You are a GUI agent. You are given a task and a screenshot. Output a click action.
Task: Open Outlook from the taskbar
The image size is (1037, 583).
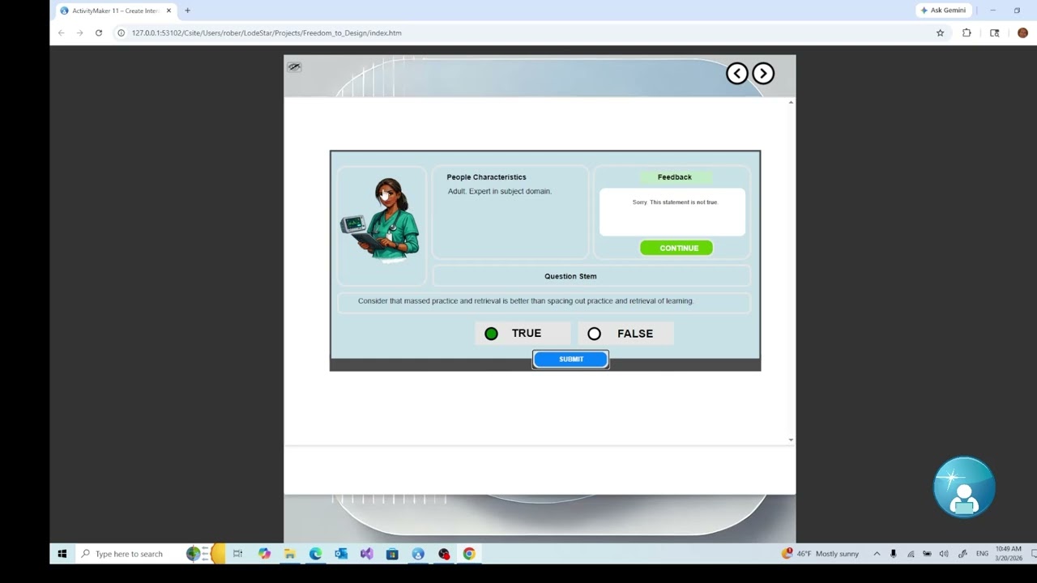click(x=341, y=554)
